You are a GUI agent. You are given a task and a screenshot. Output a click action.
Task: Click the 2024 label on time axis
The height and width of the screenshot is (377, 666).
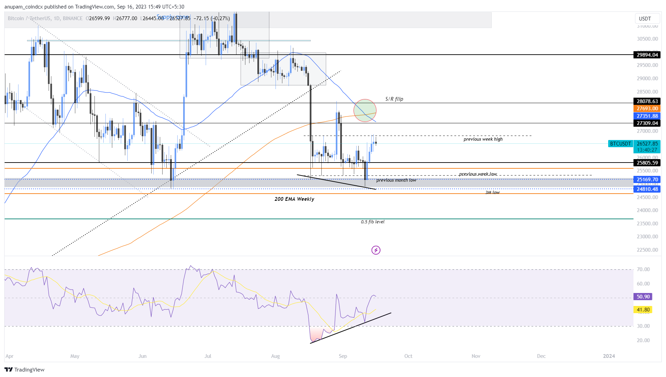pos(609,356)
